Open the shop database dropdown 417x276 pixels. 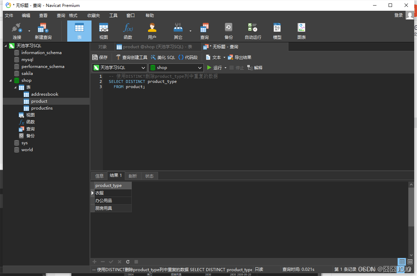click(x=176, y=68)
